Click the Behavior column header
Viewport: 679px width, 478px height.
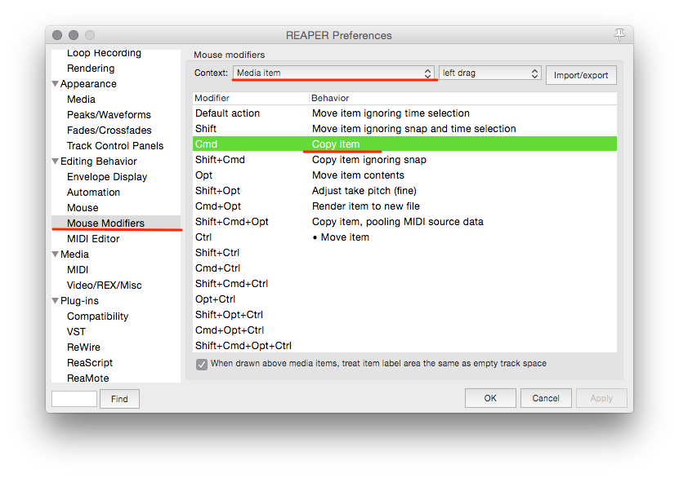pos(463,98)
